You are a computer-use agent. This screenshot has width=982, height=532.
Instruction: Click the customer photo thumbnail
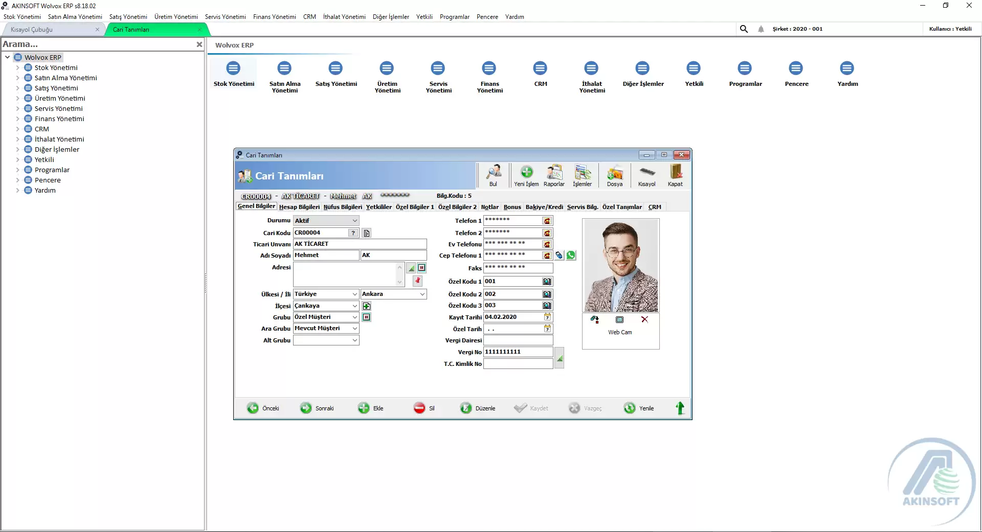click(x=620, y=266)
